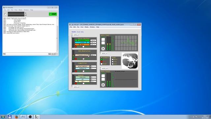
Task: Open Firefox from the taskbar
Action: (16, 117)
